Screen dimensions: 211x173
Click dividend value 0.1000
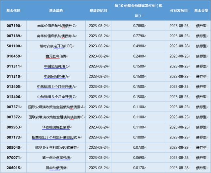(x=138, y=137)
